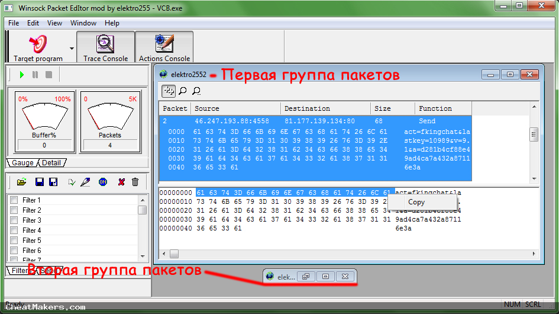Enable Filter 2 checkbox
This screenshot has height=314, width=559.
pyautogui.click(x=14, y=210)
